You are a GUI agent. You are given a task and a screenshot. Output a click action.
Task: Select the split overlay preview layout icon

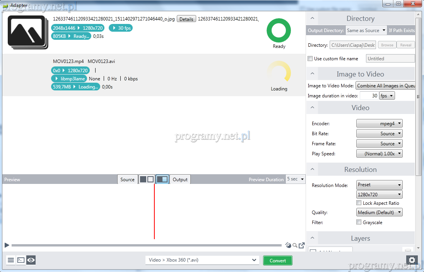(162, 179)
